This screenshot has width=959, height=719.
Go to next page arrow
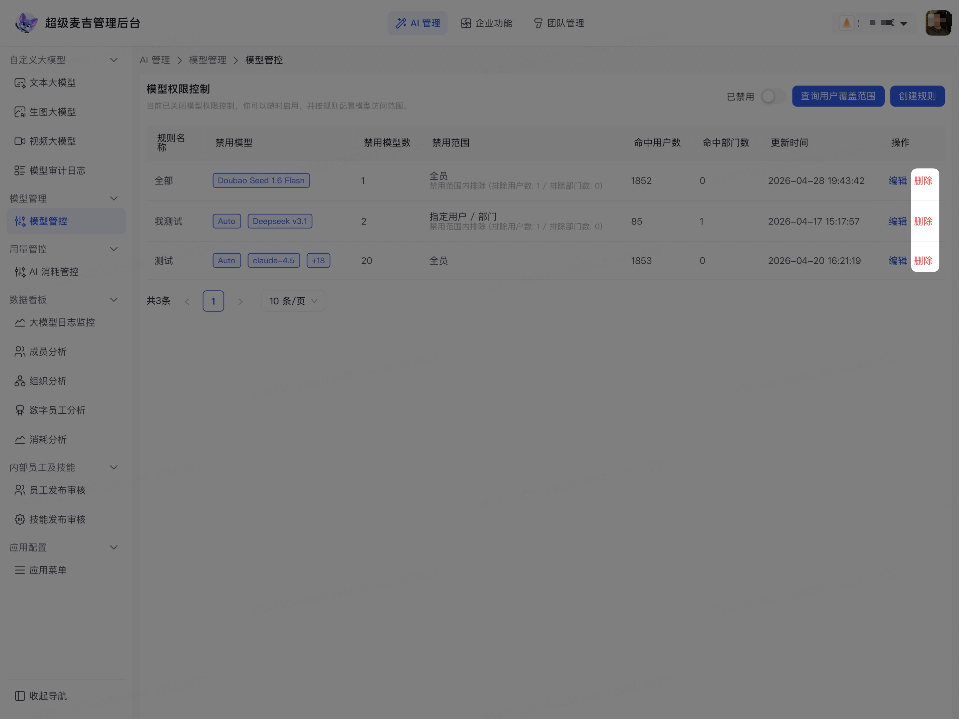point(240,302)
